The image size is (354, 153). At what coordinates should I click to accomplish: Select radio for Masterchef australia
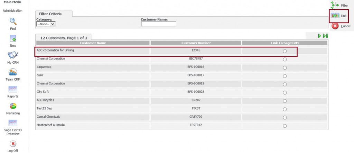tap(285, 126)
